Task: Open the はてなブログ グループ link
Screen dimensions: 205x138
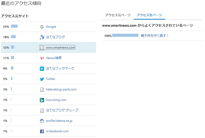Action: (x=62, y=110)
